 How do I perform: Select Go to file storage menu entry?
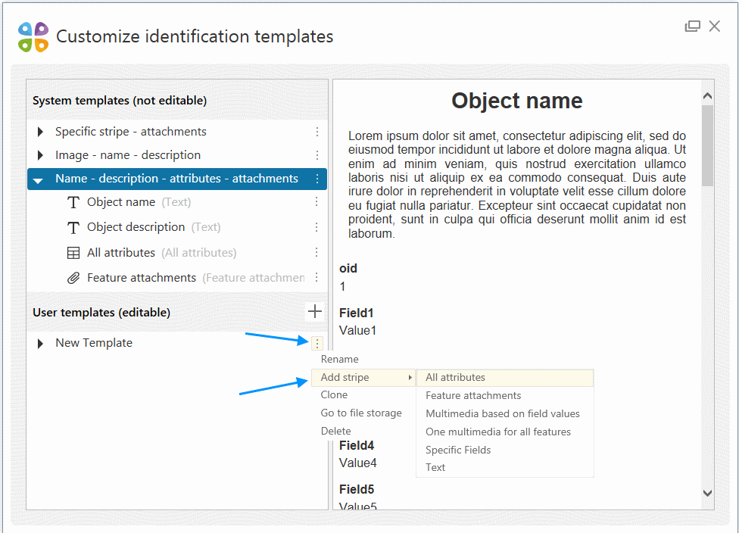click(361, 413)
